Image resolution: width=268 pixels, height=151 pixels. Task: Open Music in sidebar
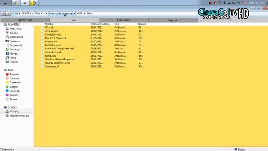click(x=13, y=58)
